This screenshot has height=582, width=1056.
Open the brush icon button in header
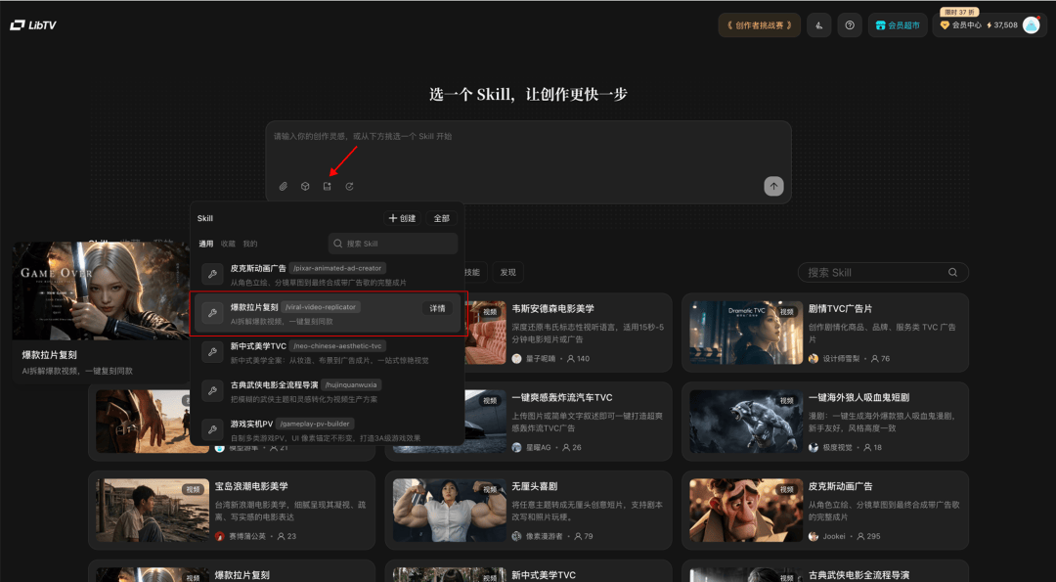click(x=819, y=24)
